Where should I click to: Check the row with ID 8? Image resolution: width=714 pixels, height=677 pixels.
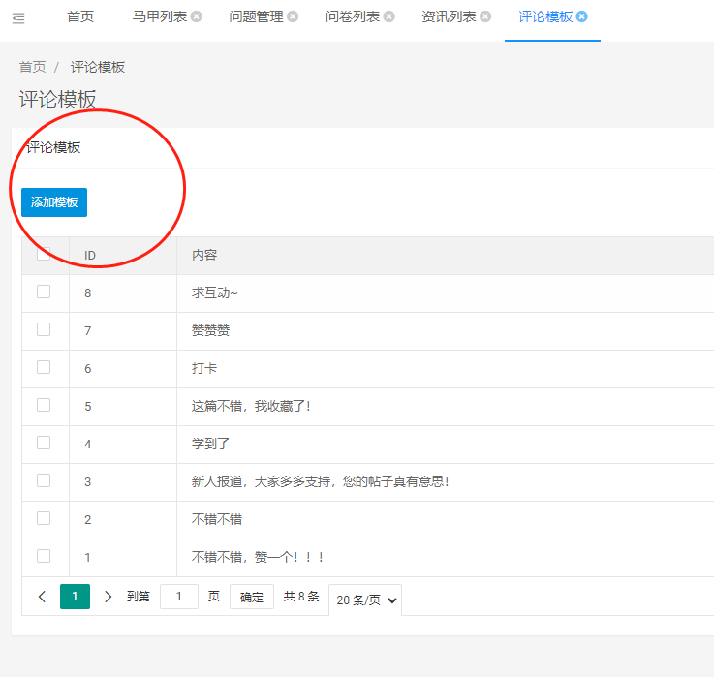pyautogui.click(x=44, y=292)
